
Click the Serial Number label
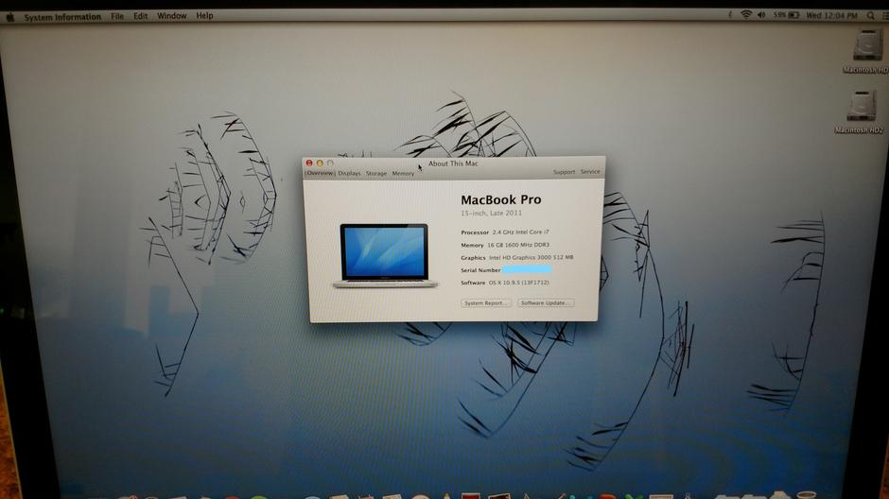(x=480, y=270)
